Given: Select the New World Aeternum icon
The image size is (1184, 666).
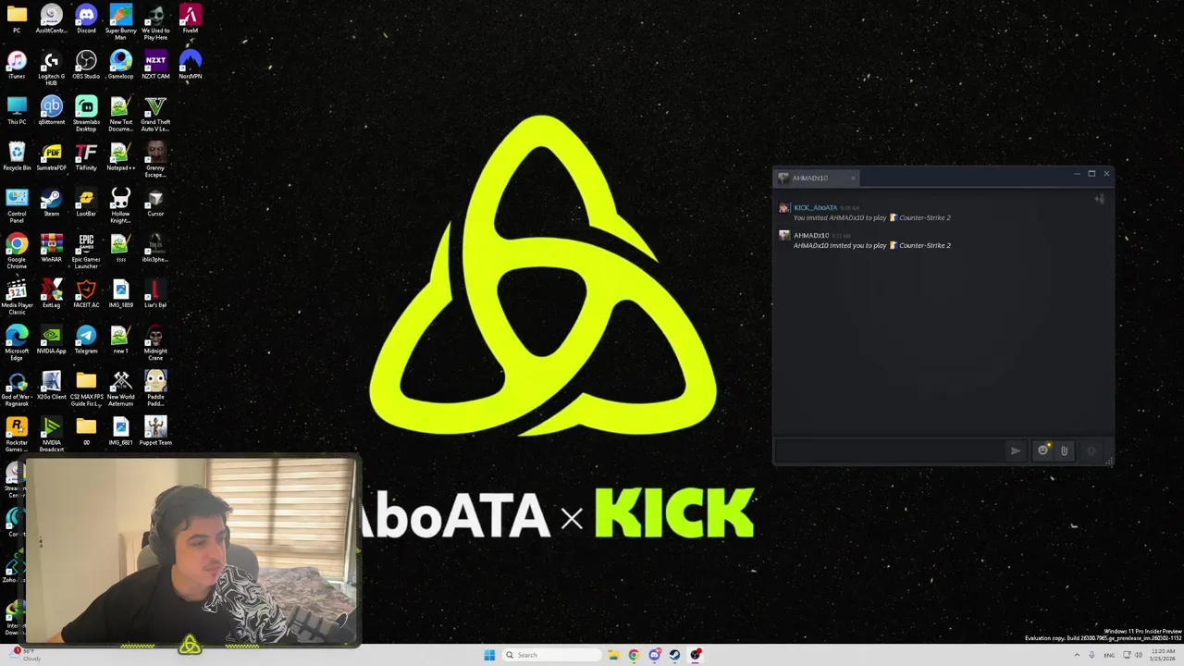Looking at the screenshot, I should (120, 389).
